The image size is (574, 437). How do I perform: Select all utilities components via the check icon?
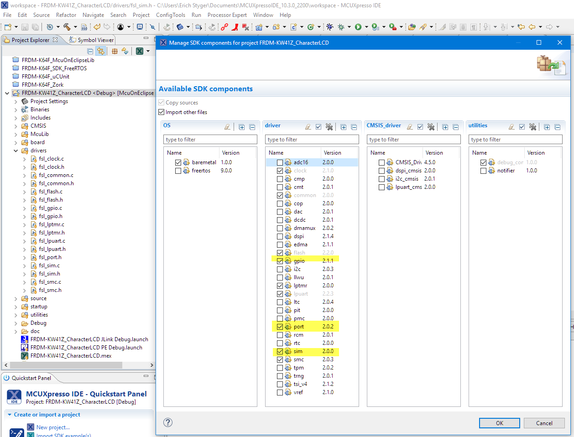[x=522, y=127]
